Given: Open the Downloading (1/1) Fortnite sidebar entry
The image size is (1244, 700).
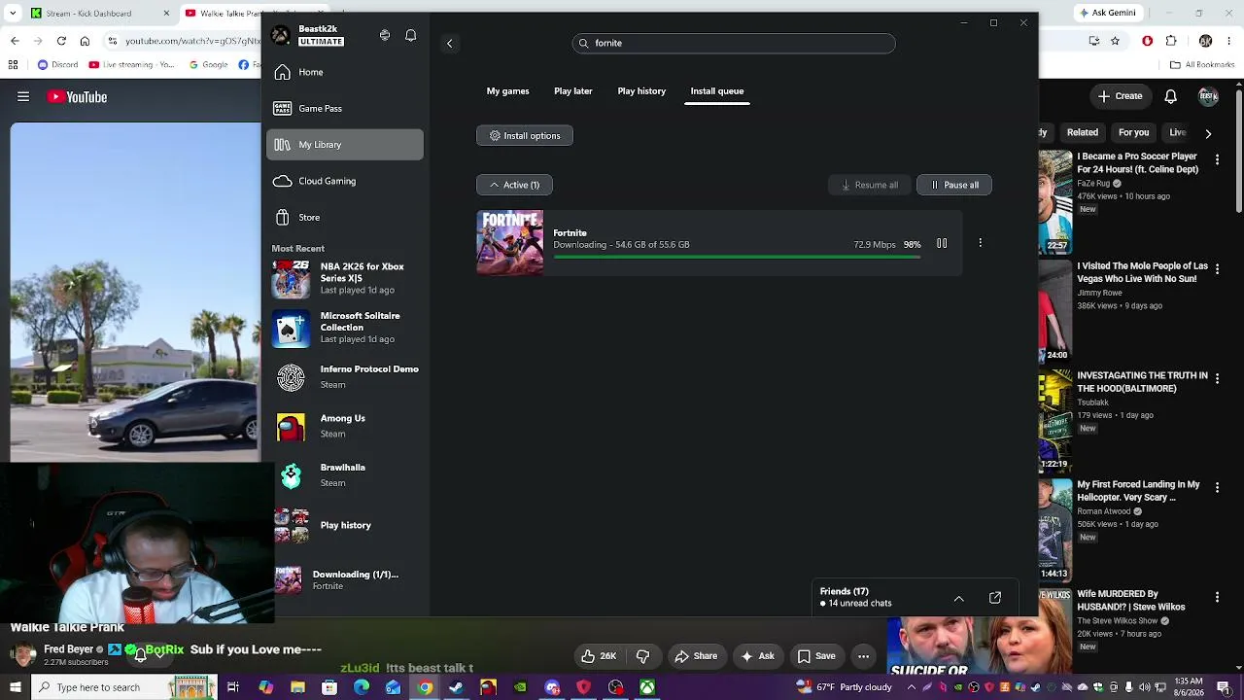Looking at the screenshot, I should (345, 579).
